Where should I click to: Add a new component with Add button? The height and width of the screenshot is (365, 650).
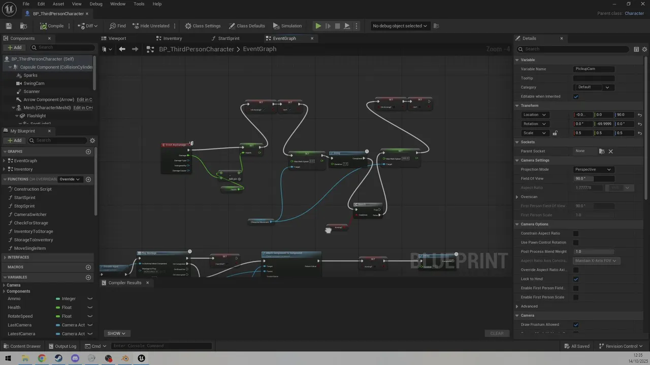pyautogui.click(x=15, y=48)
